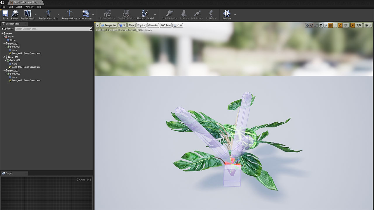Select the SK_Philodendron_Physics document tab

(25, 2)
